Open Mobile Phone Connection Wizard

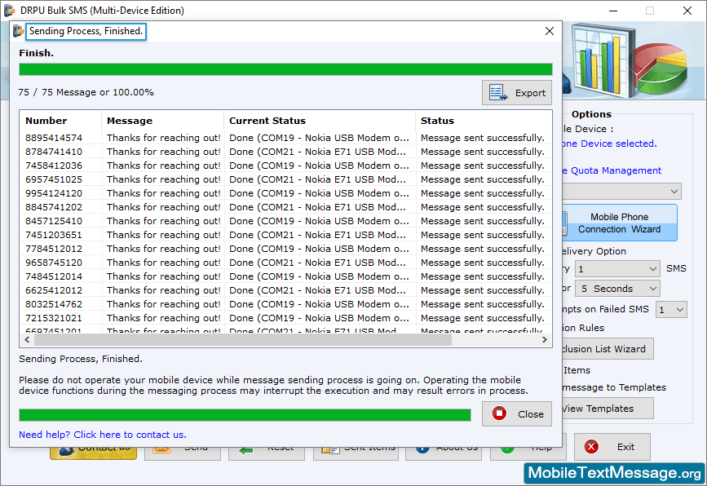[x=620, y=223]
